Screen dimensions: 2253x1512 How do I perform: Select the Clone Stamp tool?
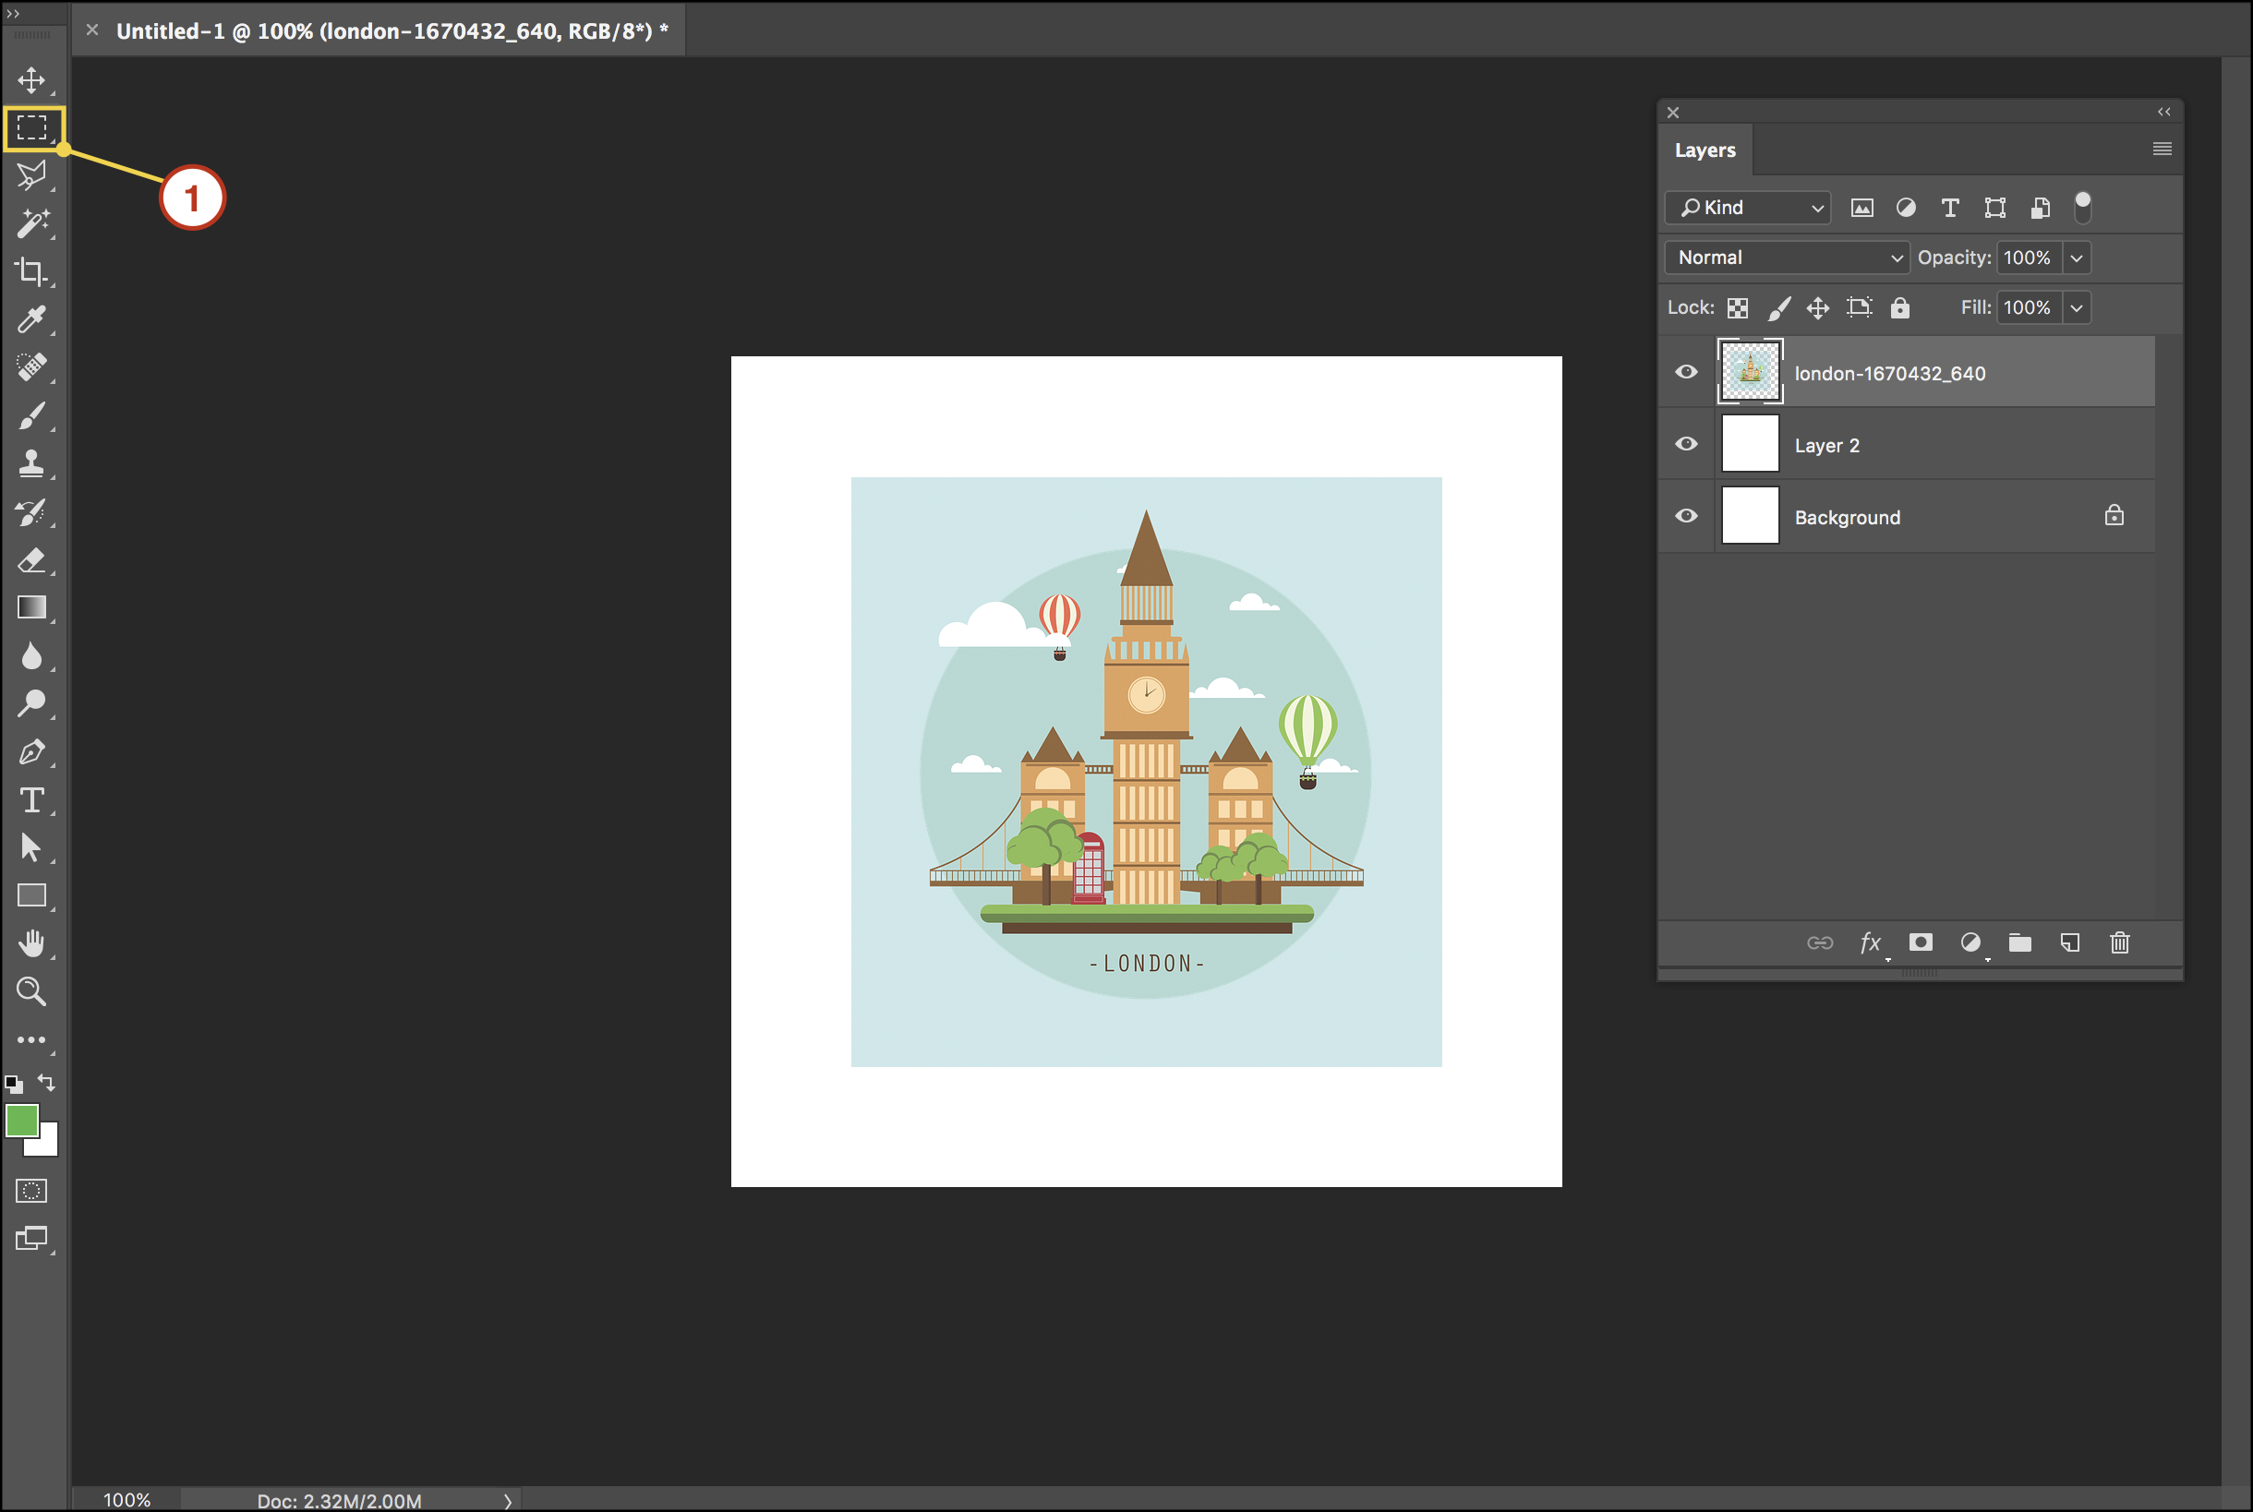click(31, 463)
